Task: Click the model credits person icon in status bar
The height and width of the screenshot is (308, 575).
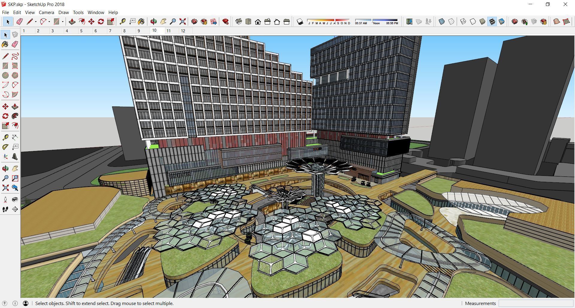Action: [25, 303]
